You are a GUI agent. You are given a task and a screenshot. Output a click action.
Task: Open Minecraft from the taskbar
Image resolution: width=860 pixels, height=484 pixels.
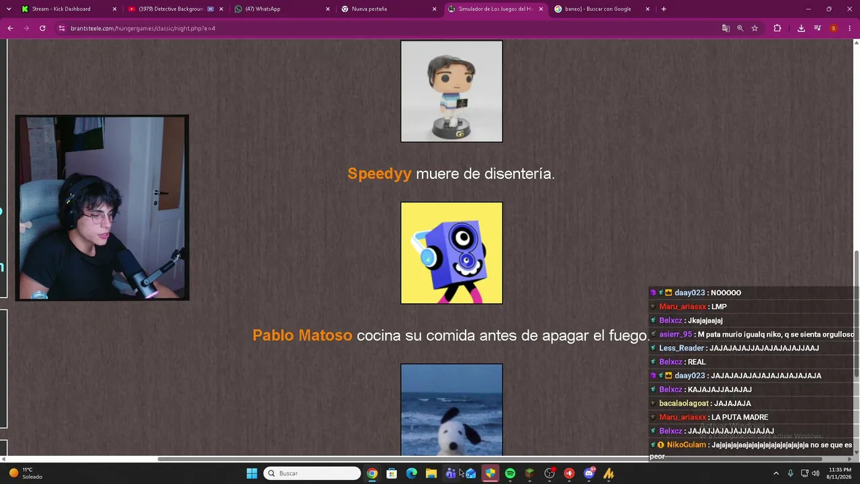click(x=529, y=473)
